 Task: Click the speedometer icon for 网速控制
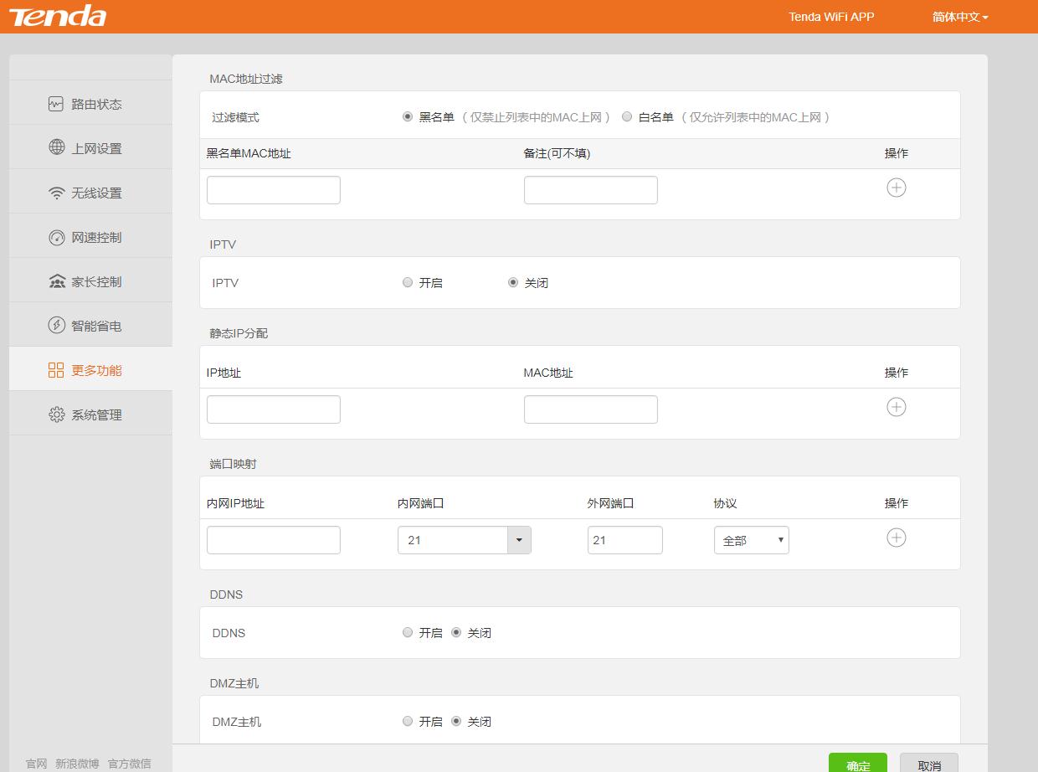point(56,237)
